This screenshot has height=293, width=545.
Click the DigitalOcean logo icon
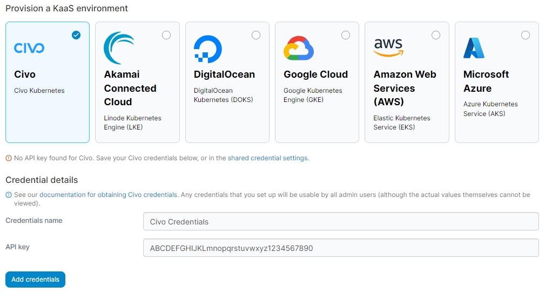(x=207, y=49)
